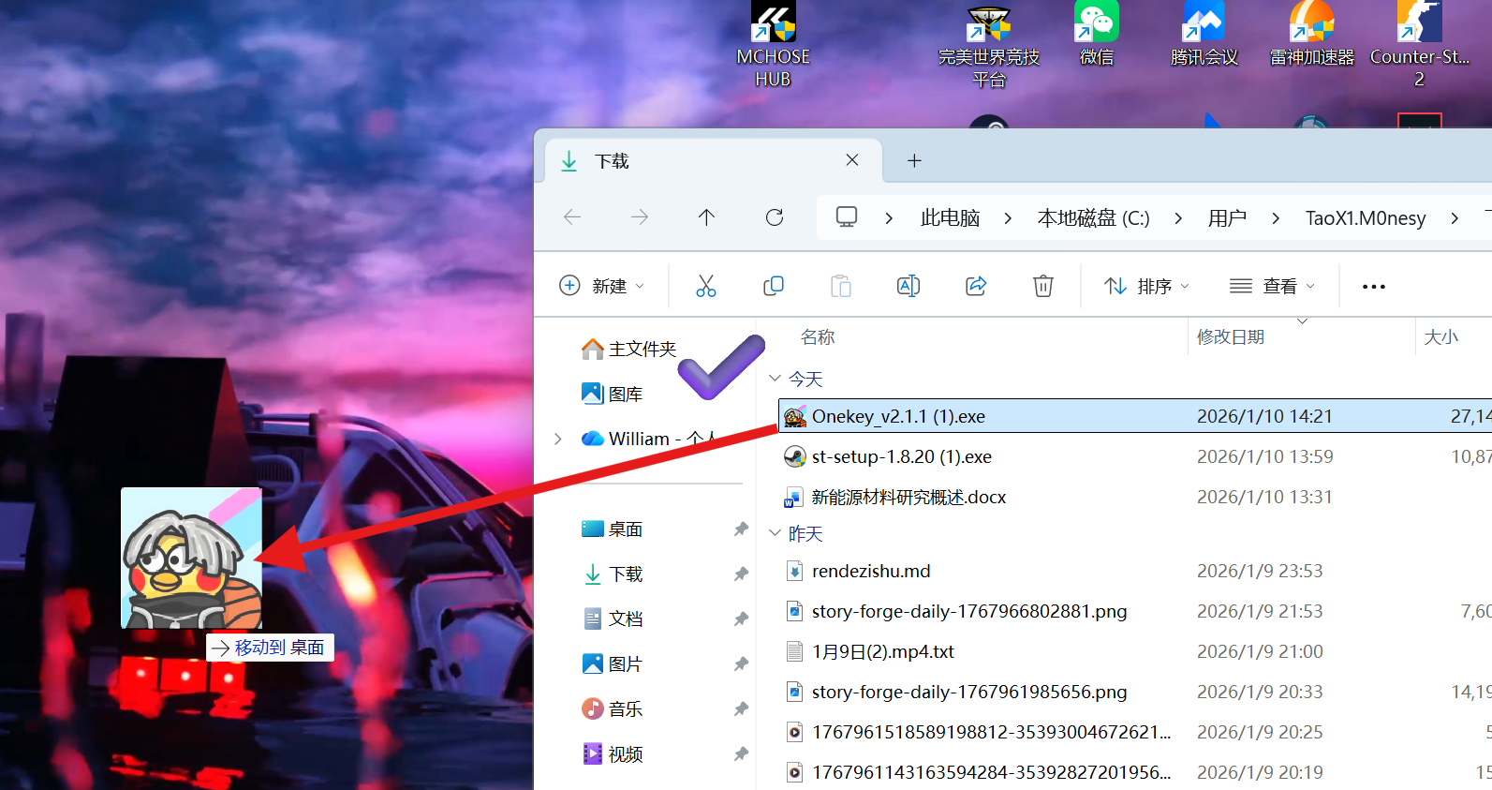The width and height of the screenshot is (1492, 790).
Task: Collapse the 昨天 (Yesterday) group
Action: point(775,533)
